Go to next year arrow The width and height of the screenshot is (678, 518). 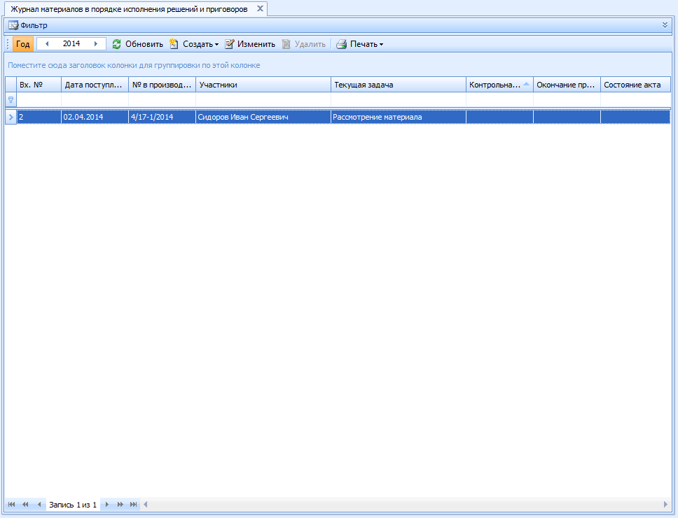tap(96, 43)
